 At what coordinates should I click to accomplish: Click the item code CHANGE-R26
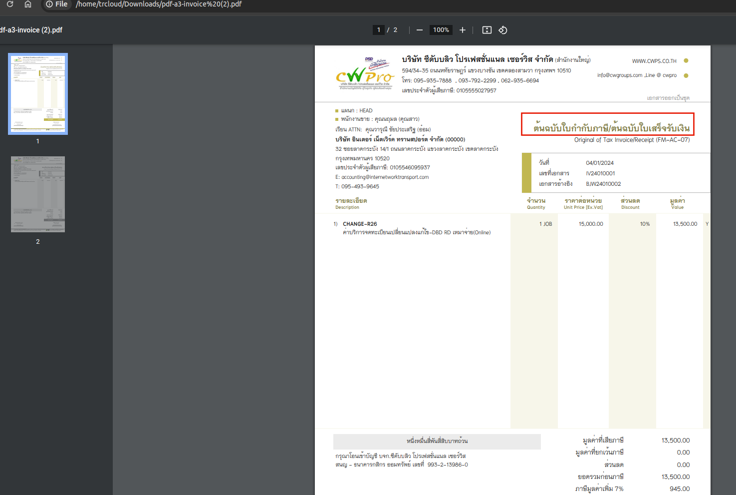point(360,224)
